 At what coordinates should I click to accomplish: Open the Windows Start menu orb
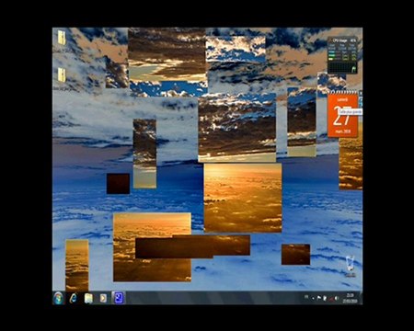tap(58, 298)
